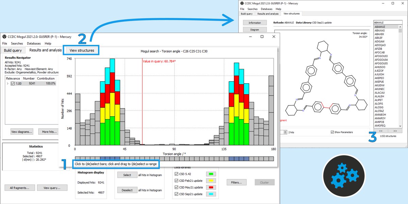Click the Mogul app icon in View structures window title

point(242,3)
